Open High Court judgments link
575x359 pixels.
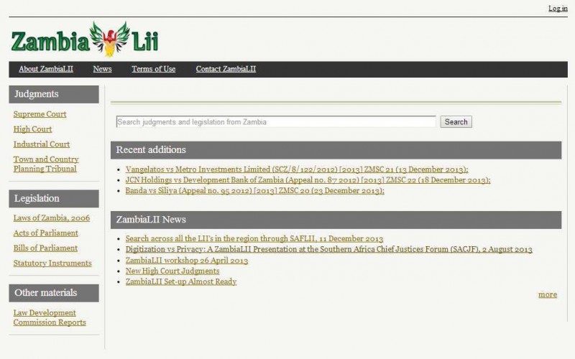tap(32, 129)
